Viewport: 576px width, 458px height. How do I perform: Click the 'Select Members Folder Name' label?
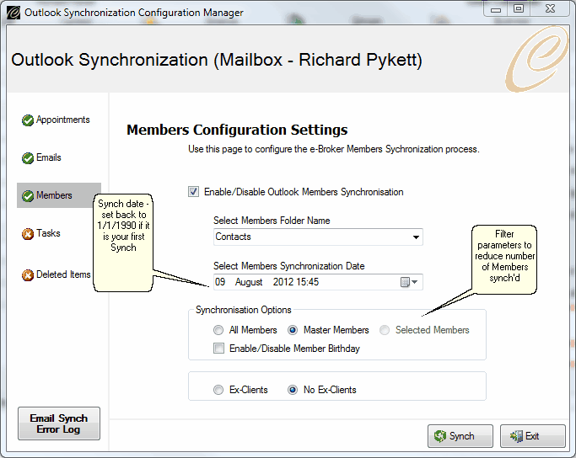[x=272, y=221]
